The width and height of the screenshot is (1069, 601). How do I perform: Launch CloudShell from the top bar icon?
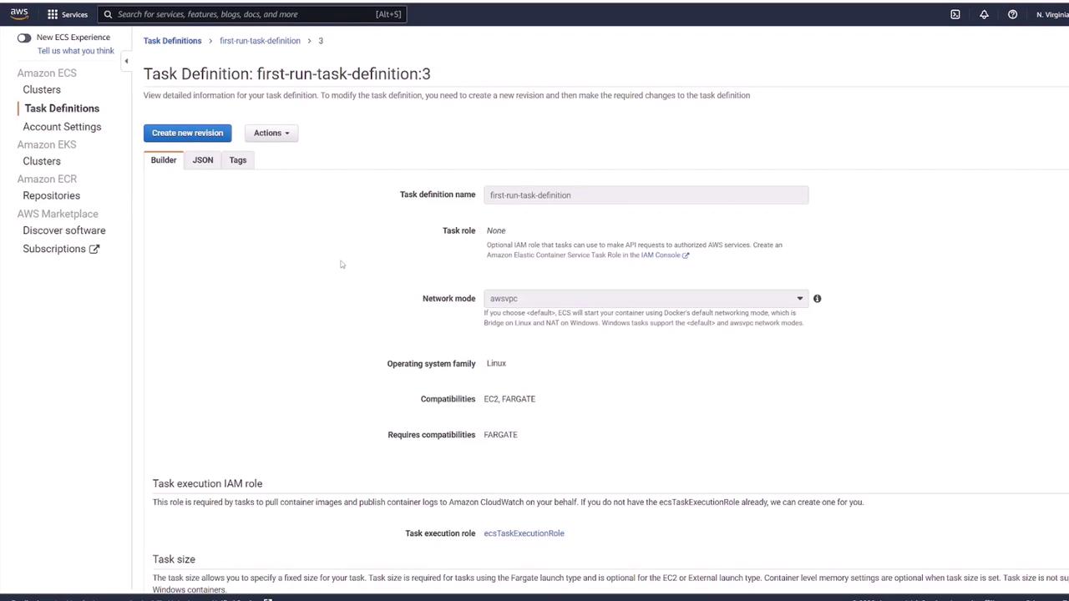click(x=955, y=14)
